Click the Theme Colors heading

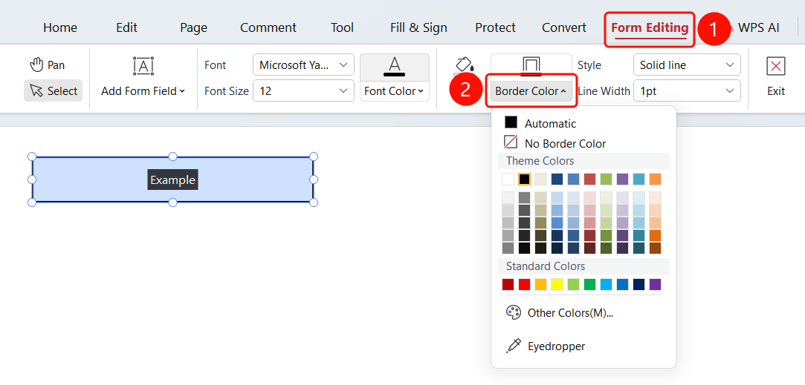(x=540, y=161)
